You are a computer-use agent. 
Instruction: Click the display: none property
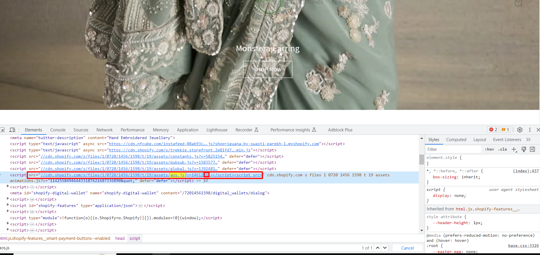[449, 196]
